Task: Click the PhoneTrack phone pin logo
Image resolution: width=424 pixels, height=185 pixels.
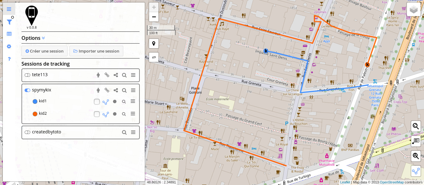Action: pos(31,16)
